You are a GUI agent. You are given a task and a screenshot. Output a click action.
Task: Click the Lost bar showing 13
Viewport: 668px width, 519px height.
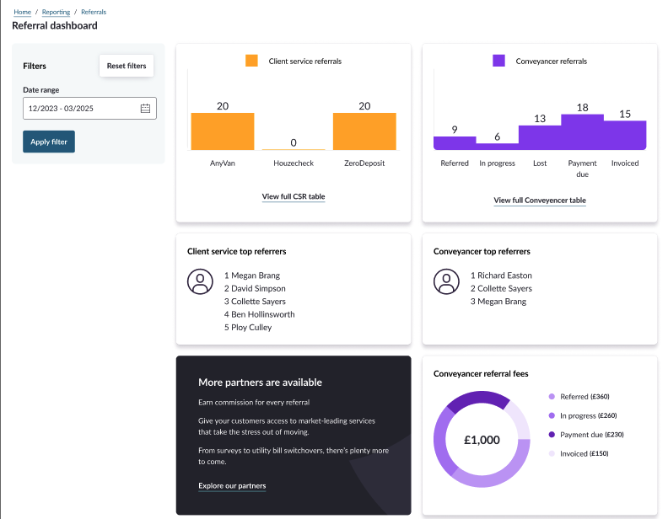[x=540, y=138]
